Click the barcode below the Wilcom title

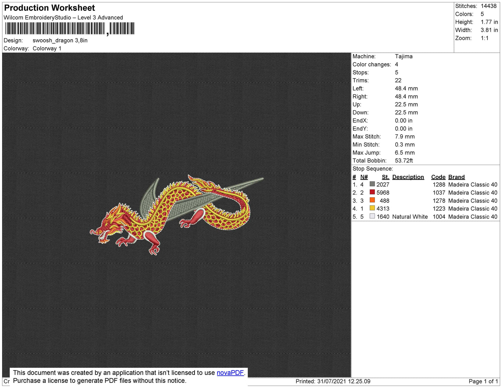69,28
